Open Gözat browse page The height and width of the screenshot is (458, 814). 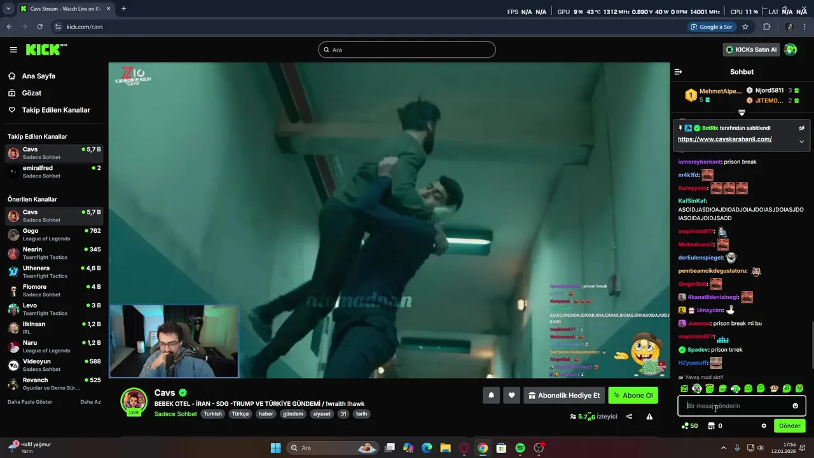pyautogui.click(x=31, y=93)
